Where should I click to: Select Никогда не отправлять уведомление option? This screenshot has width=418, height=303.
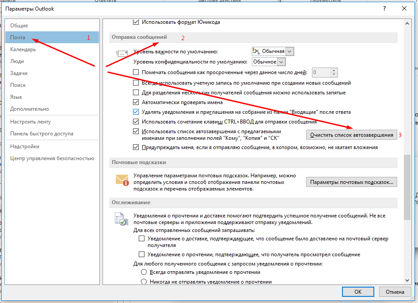[x=144, y=281]
